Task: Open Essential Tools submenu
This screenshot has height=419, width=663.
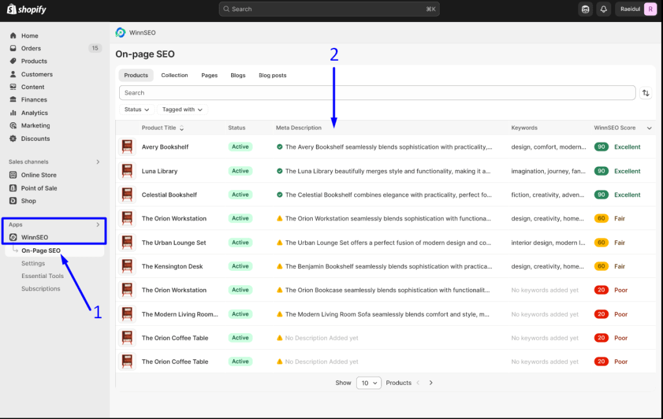Action: pos(42,276)
